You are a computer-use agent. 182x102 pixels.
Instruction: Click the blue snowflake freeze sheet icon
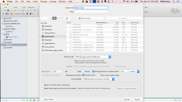tap(15, 10)
